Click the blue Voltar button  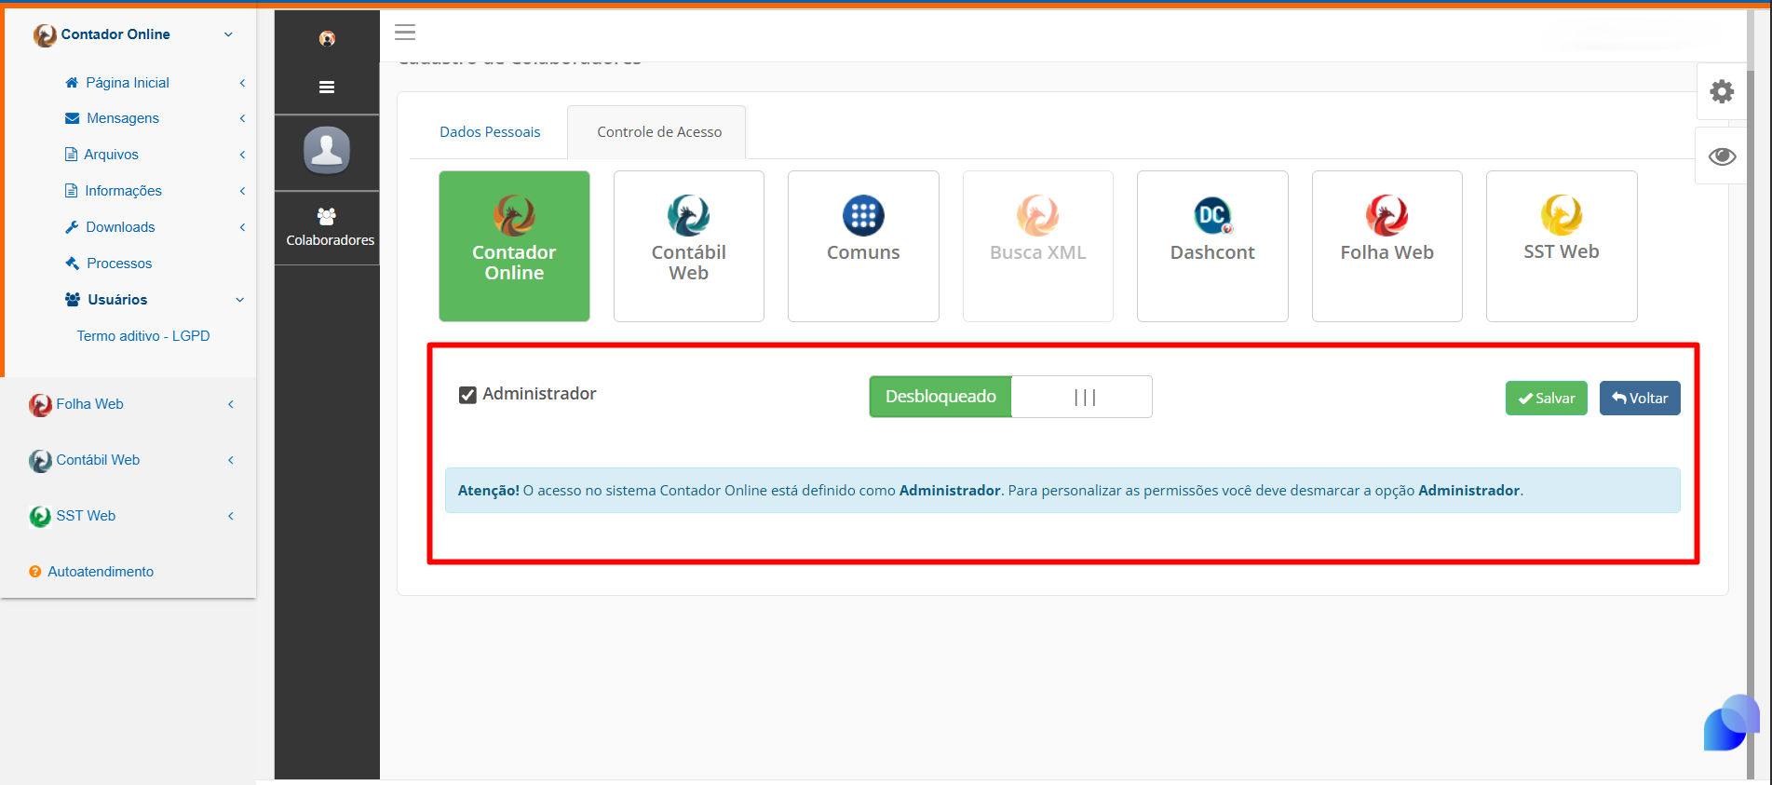1640,398
